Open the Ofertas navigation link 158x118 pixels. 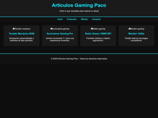[x=84, y=19]
